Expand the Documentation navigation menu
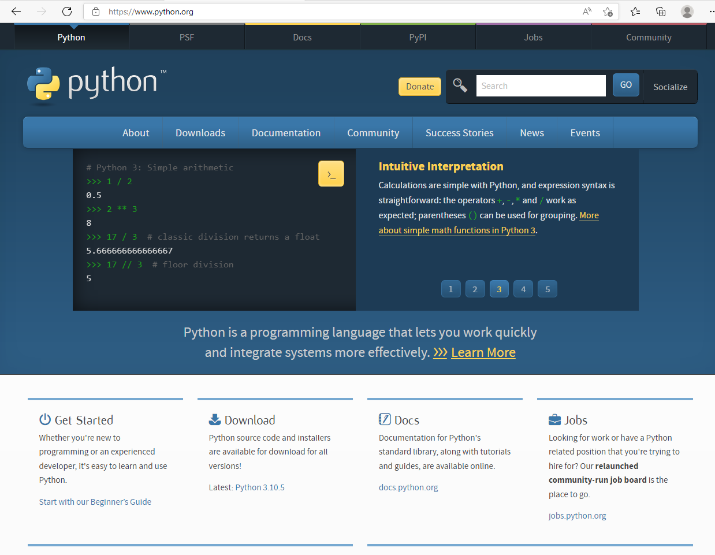The height and width of the screenshot is (555, 715). point(286,133)
